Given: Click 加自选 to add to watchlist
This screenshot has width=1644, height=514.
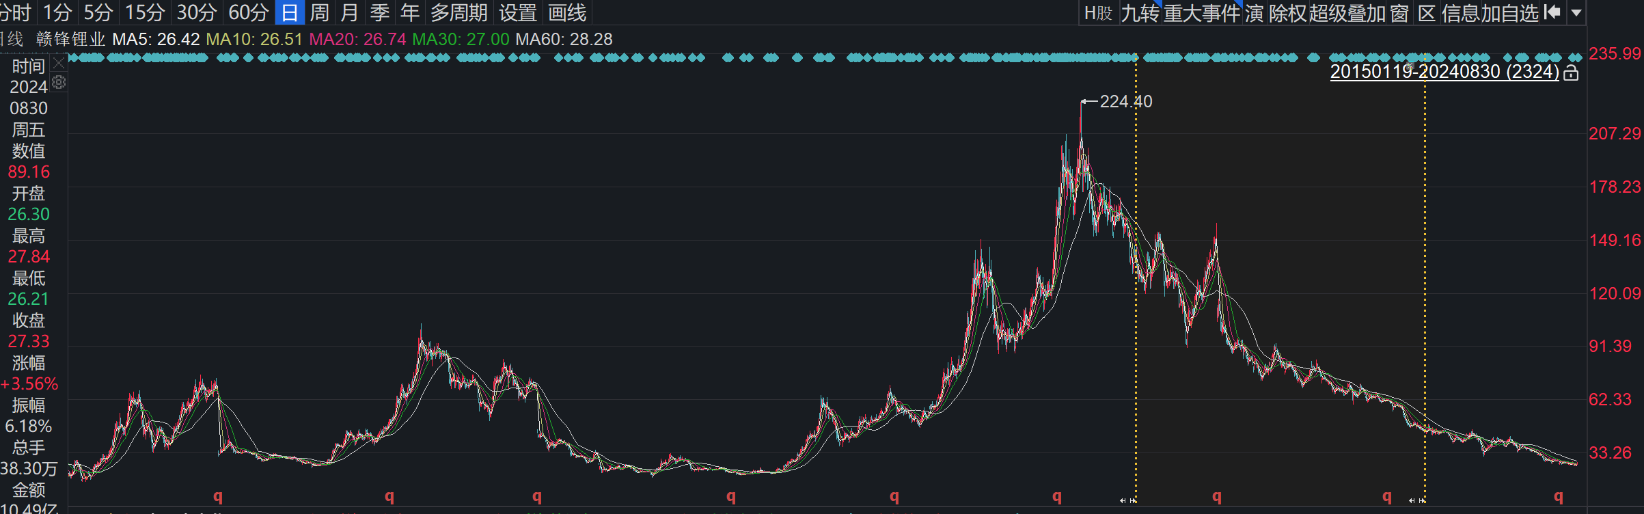Looking at the screenshot, I should point(1509,12).
